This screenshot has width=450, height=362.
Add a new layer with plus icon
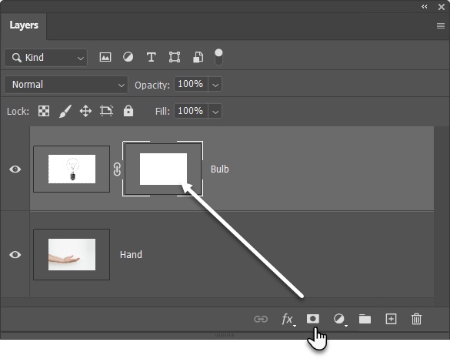click(391, 319)
